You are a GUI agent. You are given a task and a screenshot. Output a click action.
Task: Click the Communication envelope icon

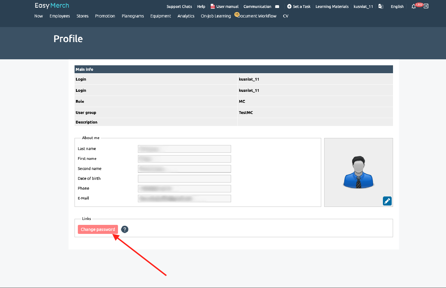277,7
